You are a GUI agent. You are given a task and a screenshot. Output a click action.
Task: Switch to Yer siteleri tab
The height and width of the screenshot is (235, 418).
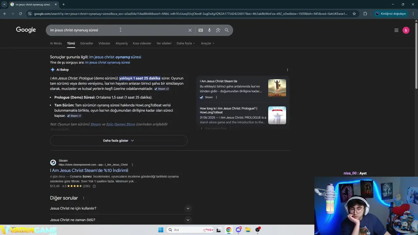pyautogui.click(x=164, y=43)
